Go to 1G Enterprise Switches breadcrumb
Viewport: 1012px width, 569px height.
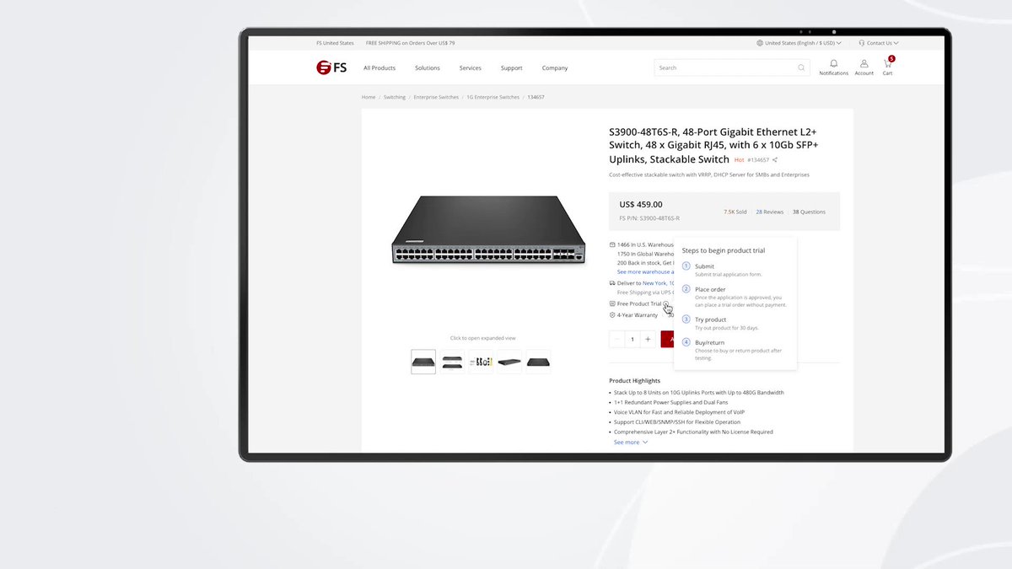[x=493, y=97]
